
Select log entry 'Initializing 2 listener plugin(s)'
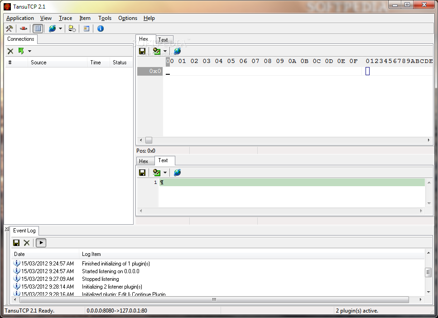pyautogui.click(x=112, y=287)
